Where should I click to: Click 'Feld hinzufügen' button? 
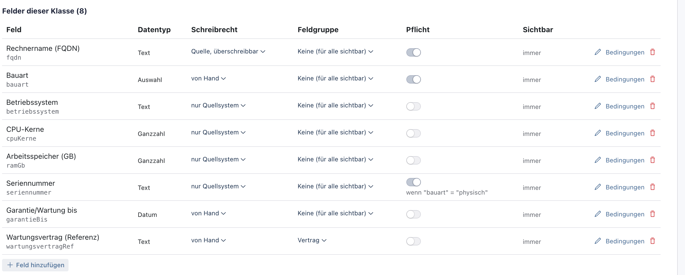[x=35, y=265]
